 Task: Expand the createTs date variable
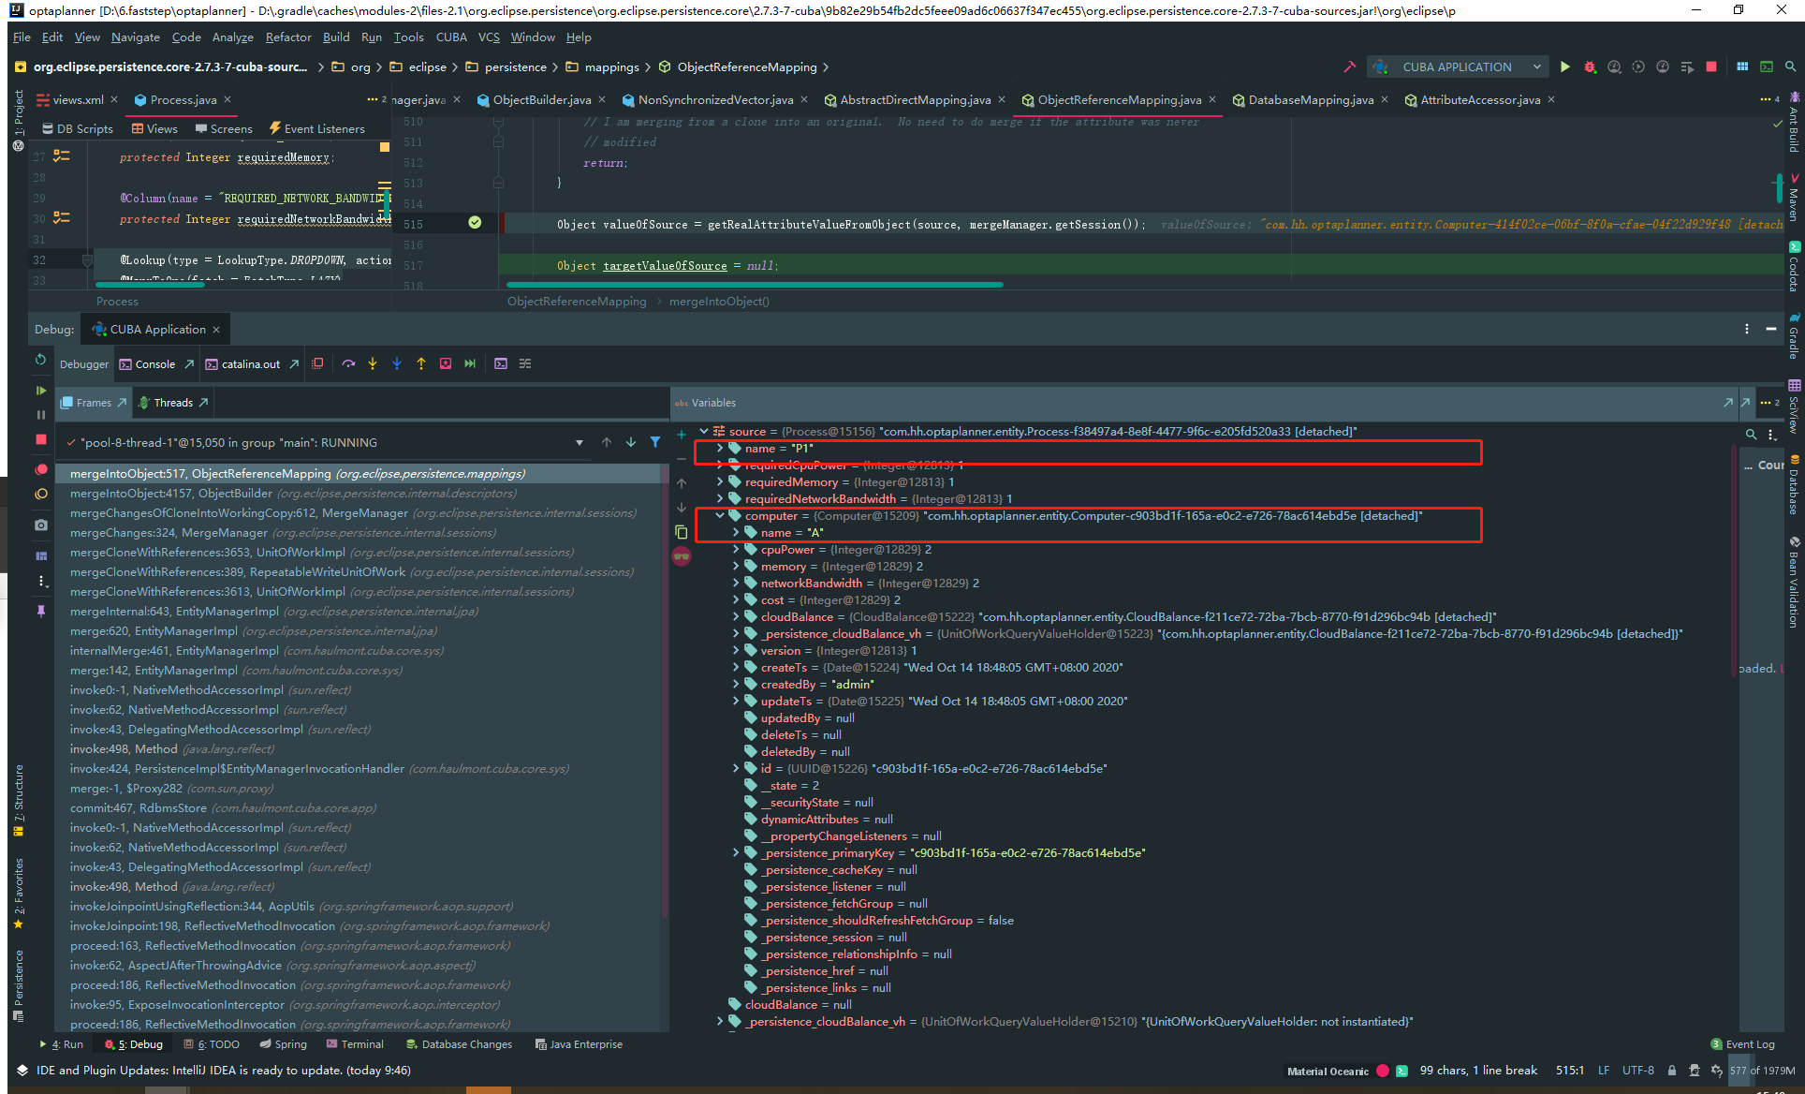click(736, 667)
